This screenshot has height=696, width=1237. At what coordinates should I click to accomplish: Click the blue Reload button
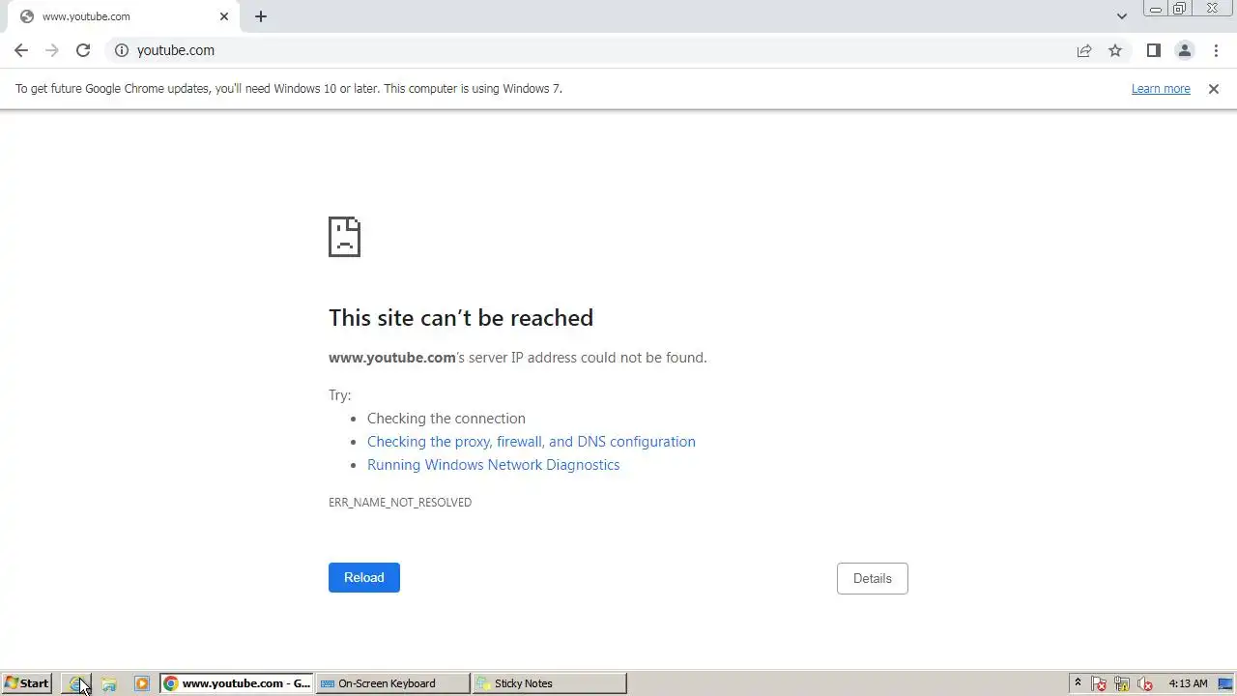tap(364, 578)
